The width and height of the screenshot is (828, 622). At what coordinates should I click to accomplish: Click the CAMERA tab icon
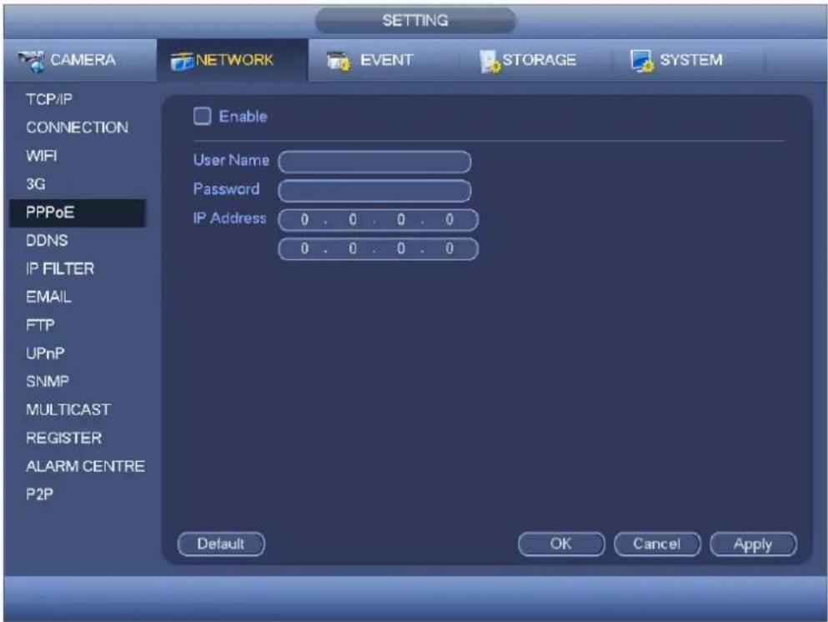[x=31, y=61]
